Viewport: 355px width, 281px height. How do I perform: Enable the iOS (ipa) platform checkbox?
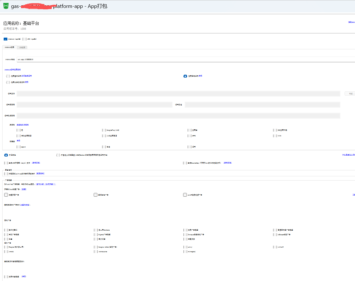point(25,39)
